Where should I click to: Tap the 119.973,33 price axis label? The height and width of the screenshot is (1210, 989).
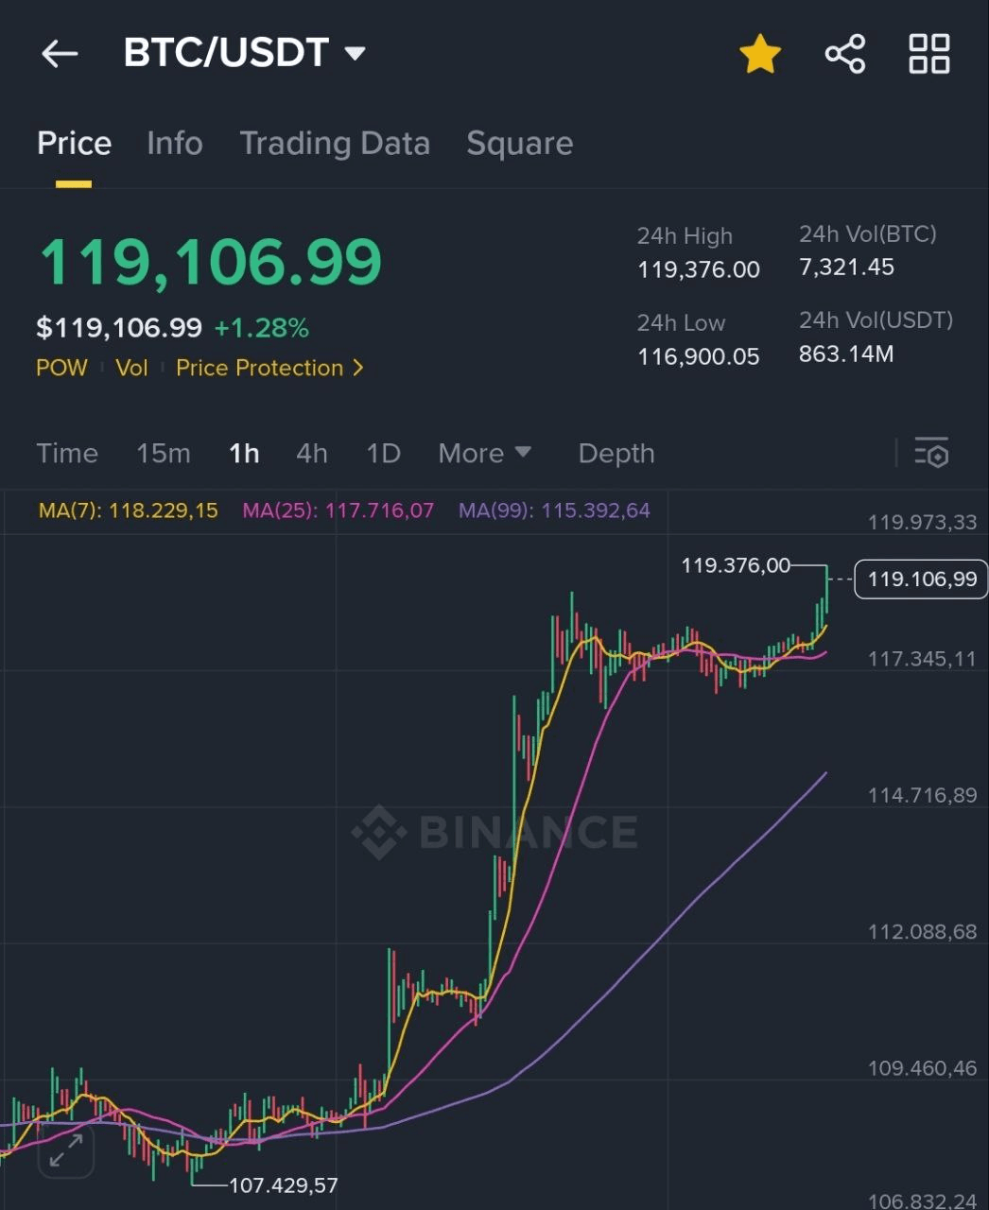[x=922, y=522]
